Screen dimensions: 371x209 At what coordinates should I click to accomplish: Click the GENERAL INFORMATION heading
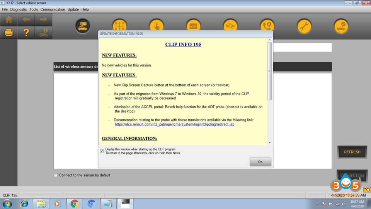tap(129, 139)
